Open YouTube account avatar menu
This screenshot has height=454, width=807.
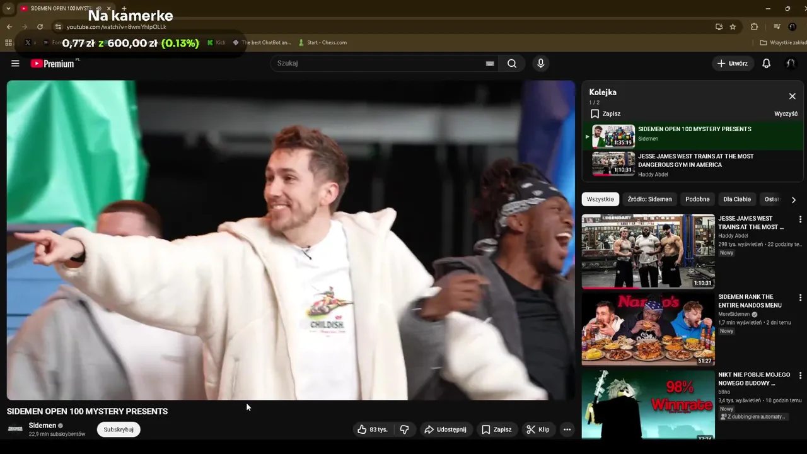[x=791, y=63]
